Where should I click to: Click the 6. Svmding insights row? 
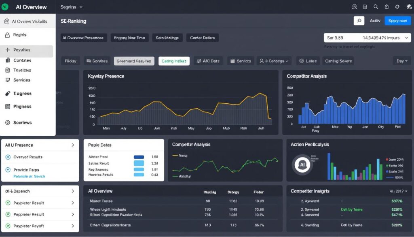click(x=349, y=225)
